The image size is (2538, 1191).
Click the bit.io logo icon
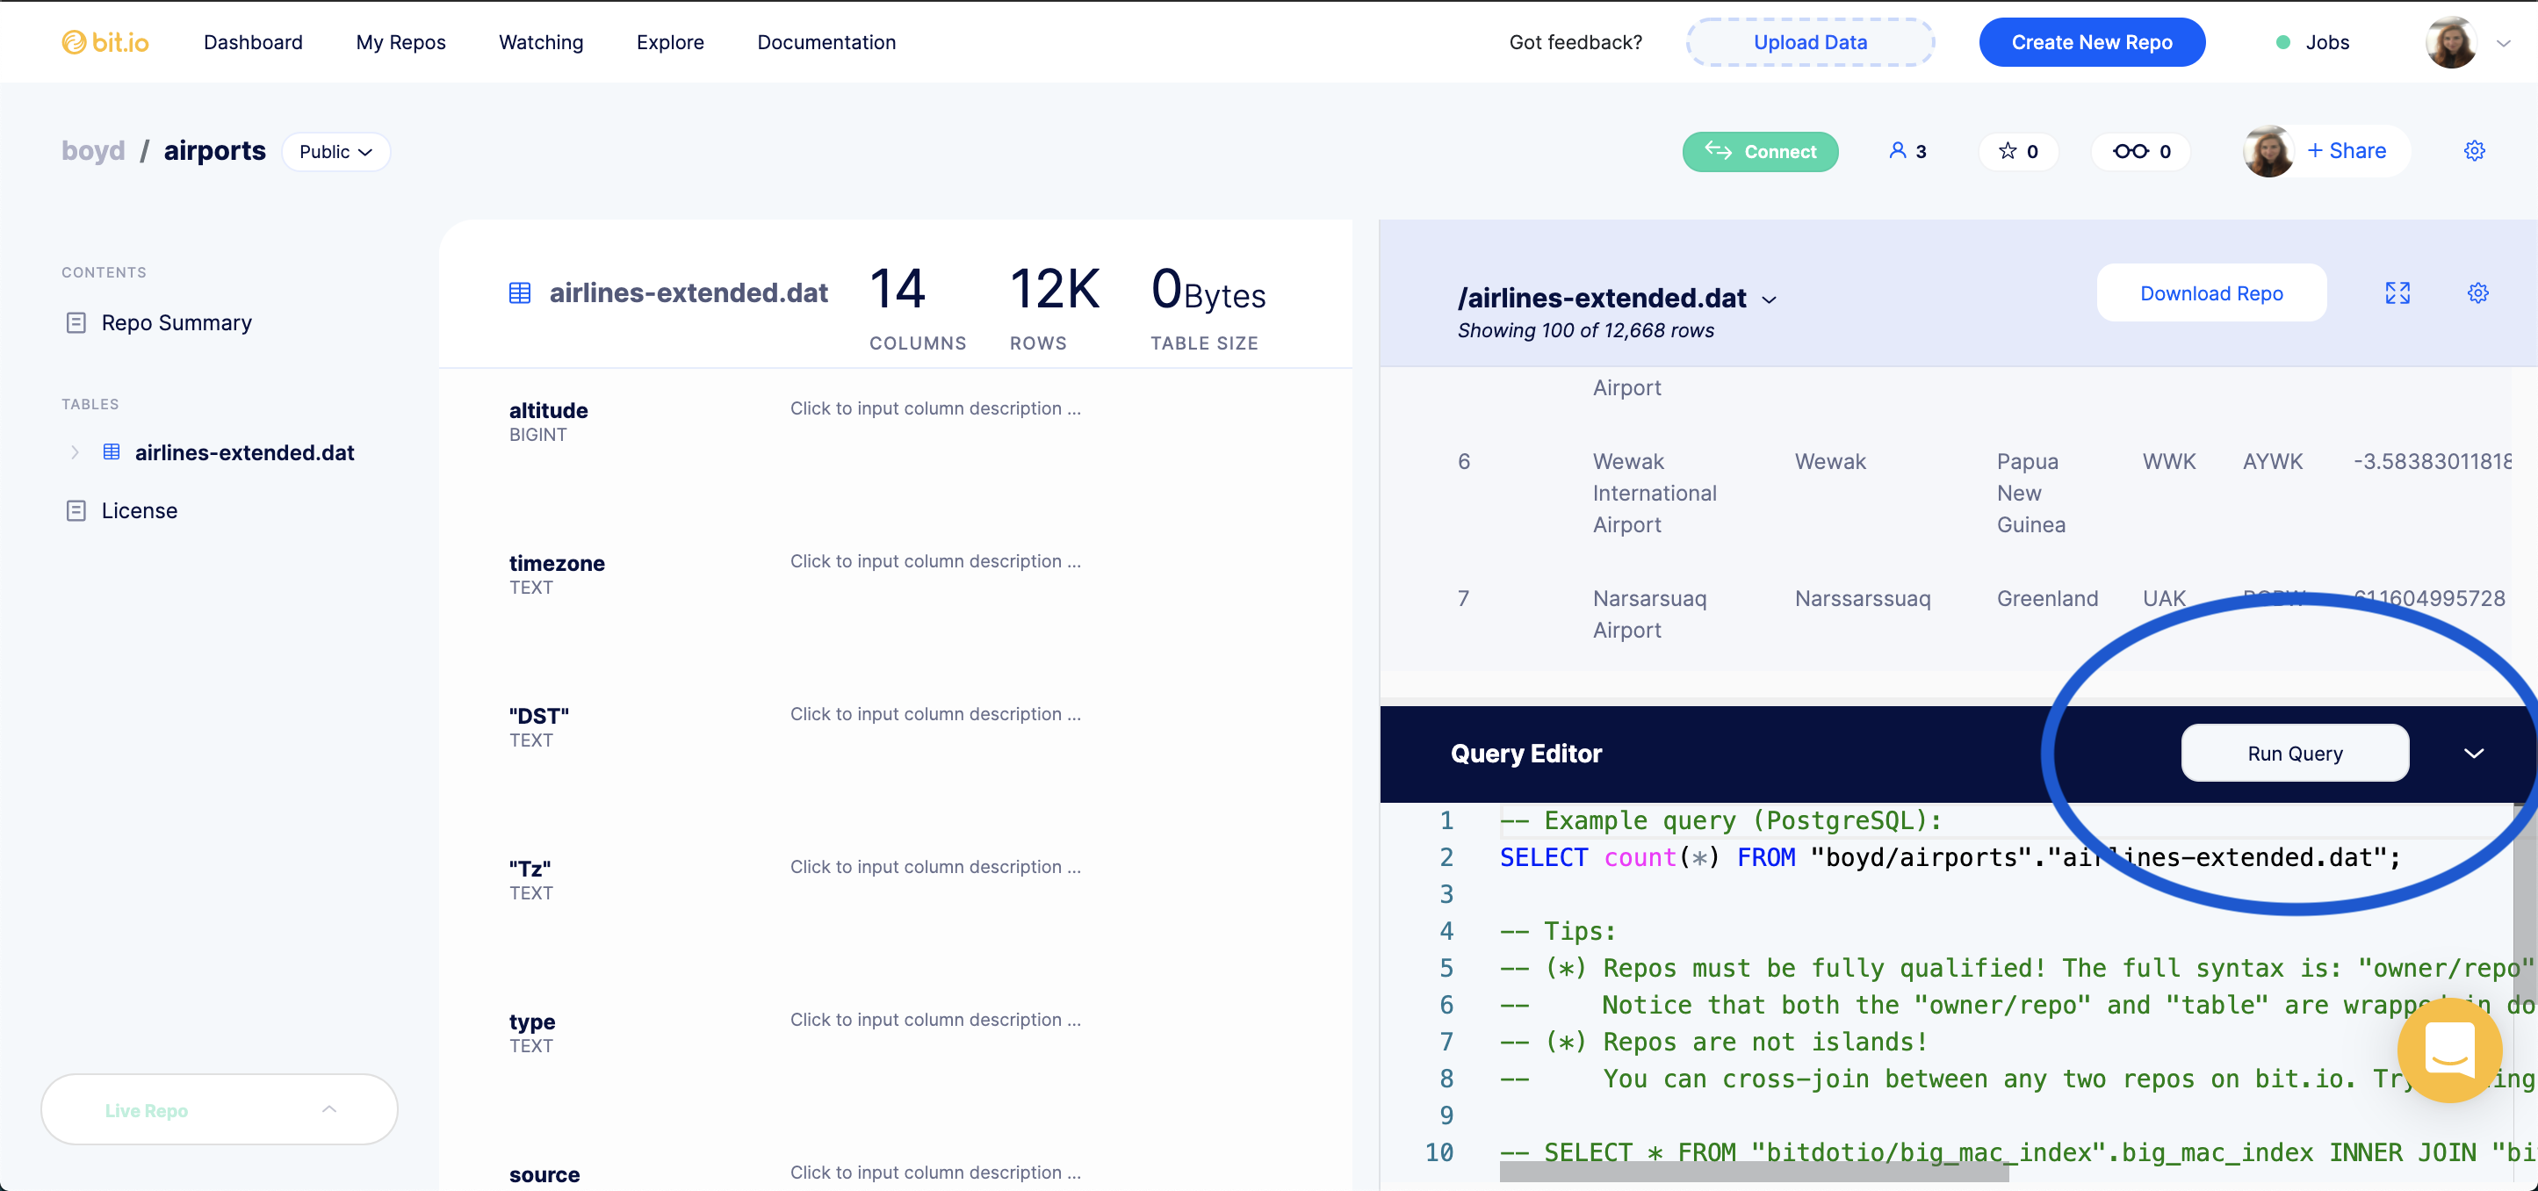(74, 42)
